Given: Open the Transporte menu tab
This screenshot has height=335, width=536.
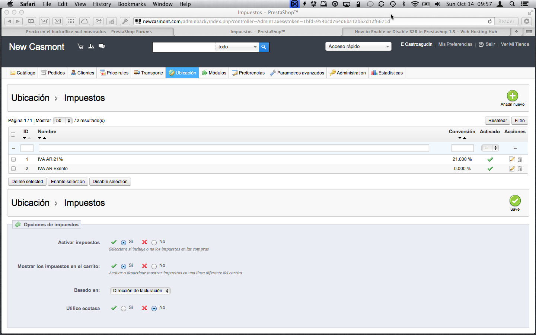Looking at the screenshot, I should coord(149,73).
